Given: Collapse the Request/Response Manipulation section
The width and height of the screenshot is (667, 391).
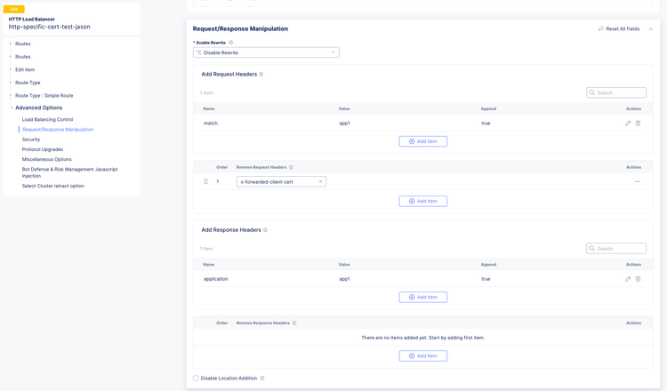Looking at the screenshot, I should [x=651, y=28].
